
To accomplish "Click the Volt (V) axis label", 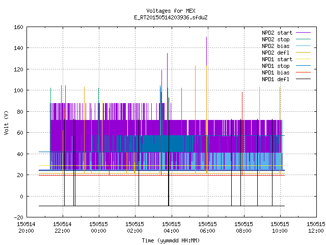I will click(x=7, y=122).
